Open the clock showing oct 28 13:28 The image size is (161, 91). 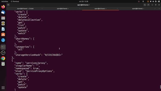[x=84, y=2]
